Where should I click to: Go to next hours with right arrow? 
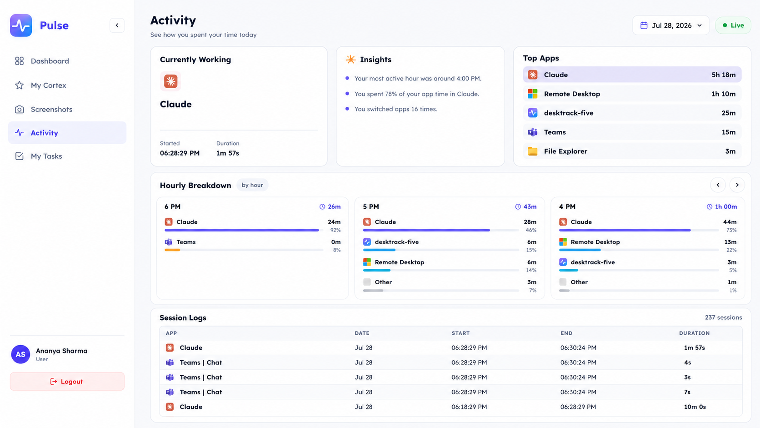pos(737,185)
